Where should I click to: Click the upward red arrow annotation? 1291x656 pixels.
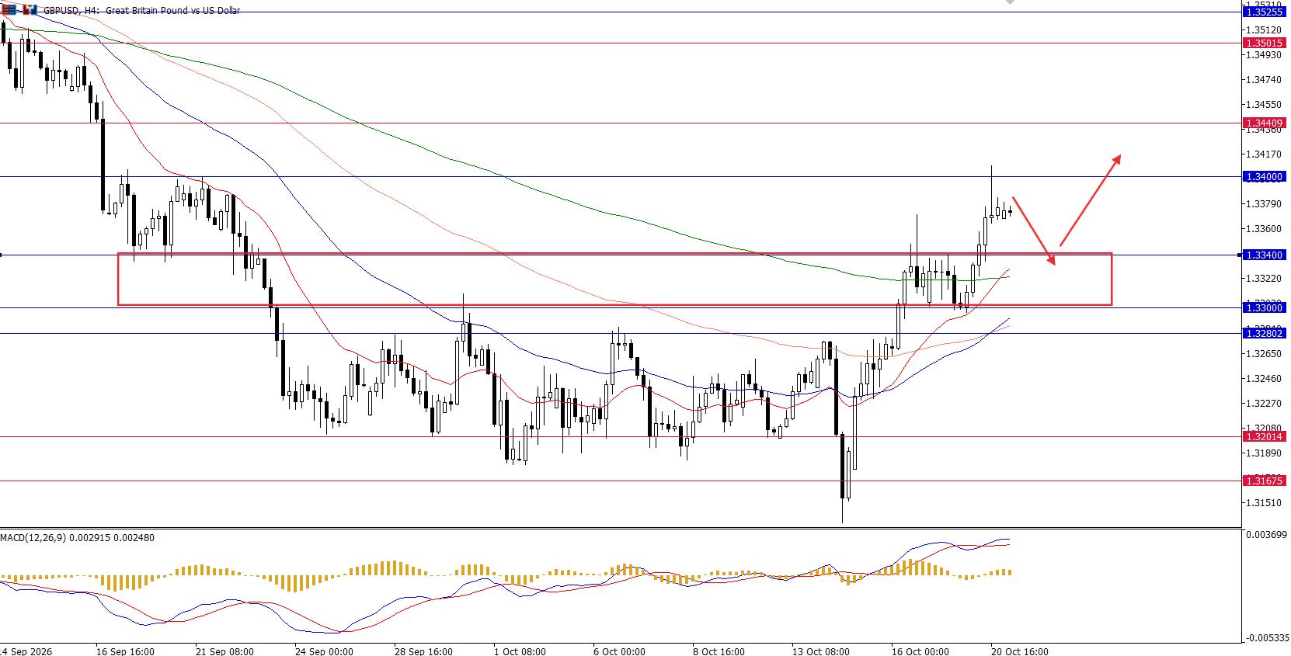click(1090, 200)
